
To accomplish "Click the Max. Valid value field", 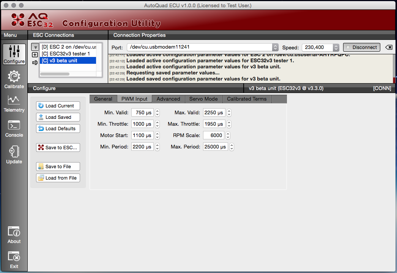I will coord(214,113).
